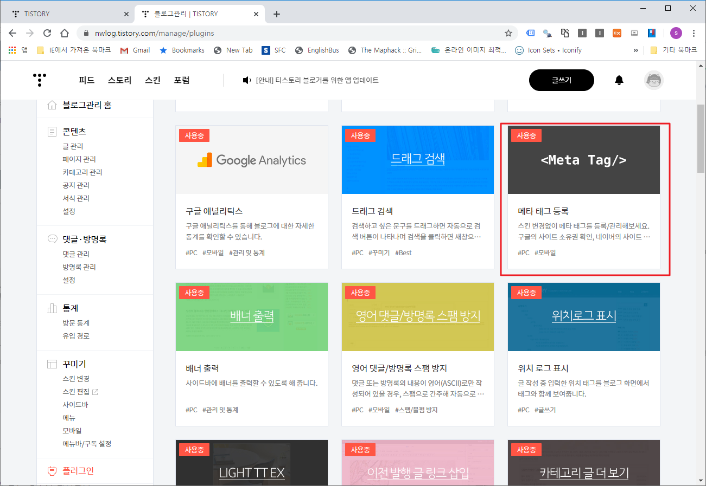Open the 스킨 menu
This screenshot has height=486, width=706.
[x=153, y=80]
